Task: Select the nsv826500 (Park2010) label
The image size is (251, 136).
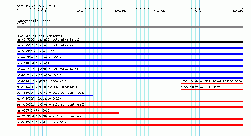Action: (34, 110)
